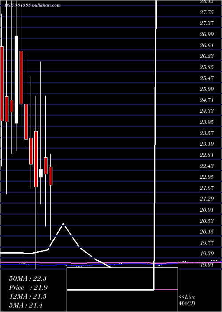Click the 22.05 price axis label
The height and width of the screenshot is (312, 222).
point(206,177)
